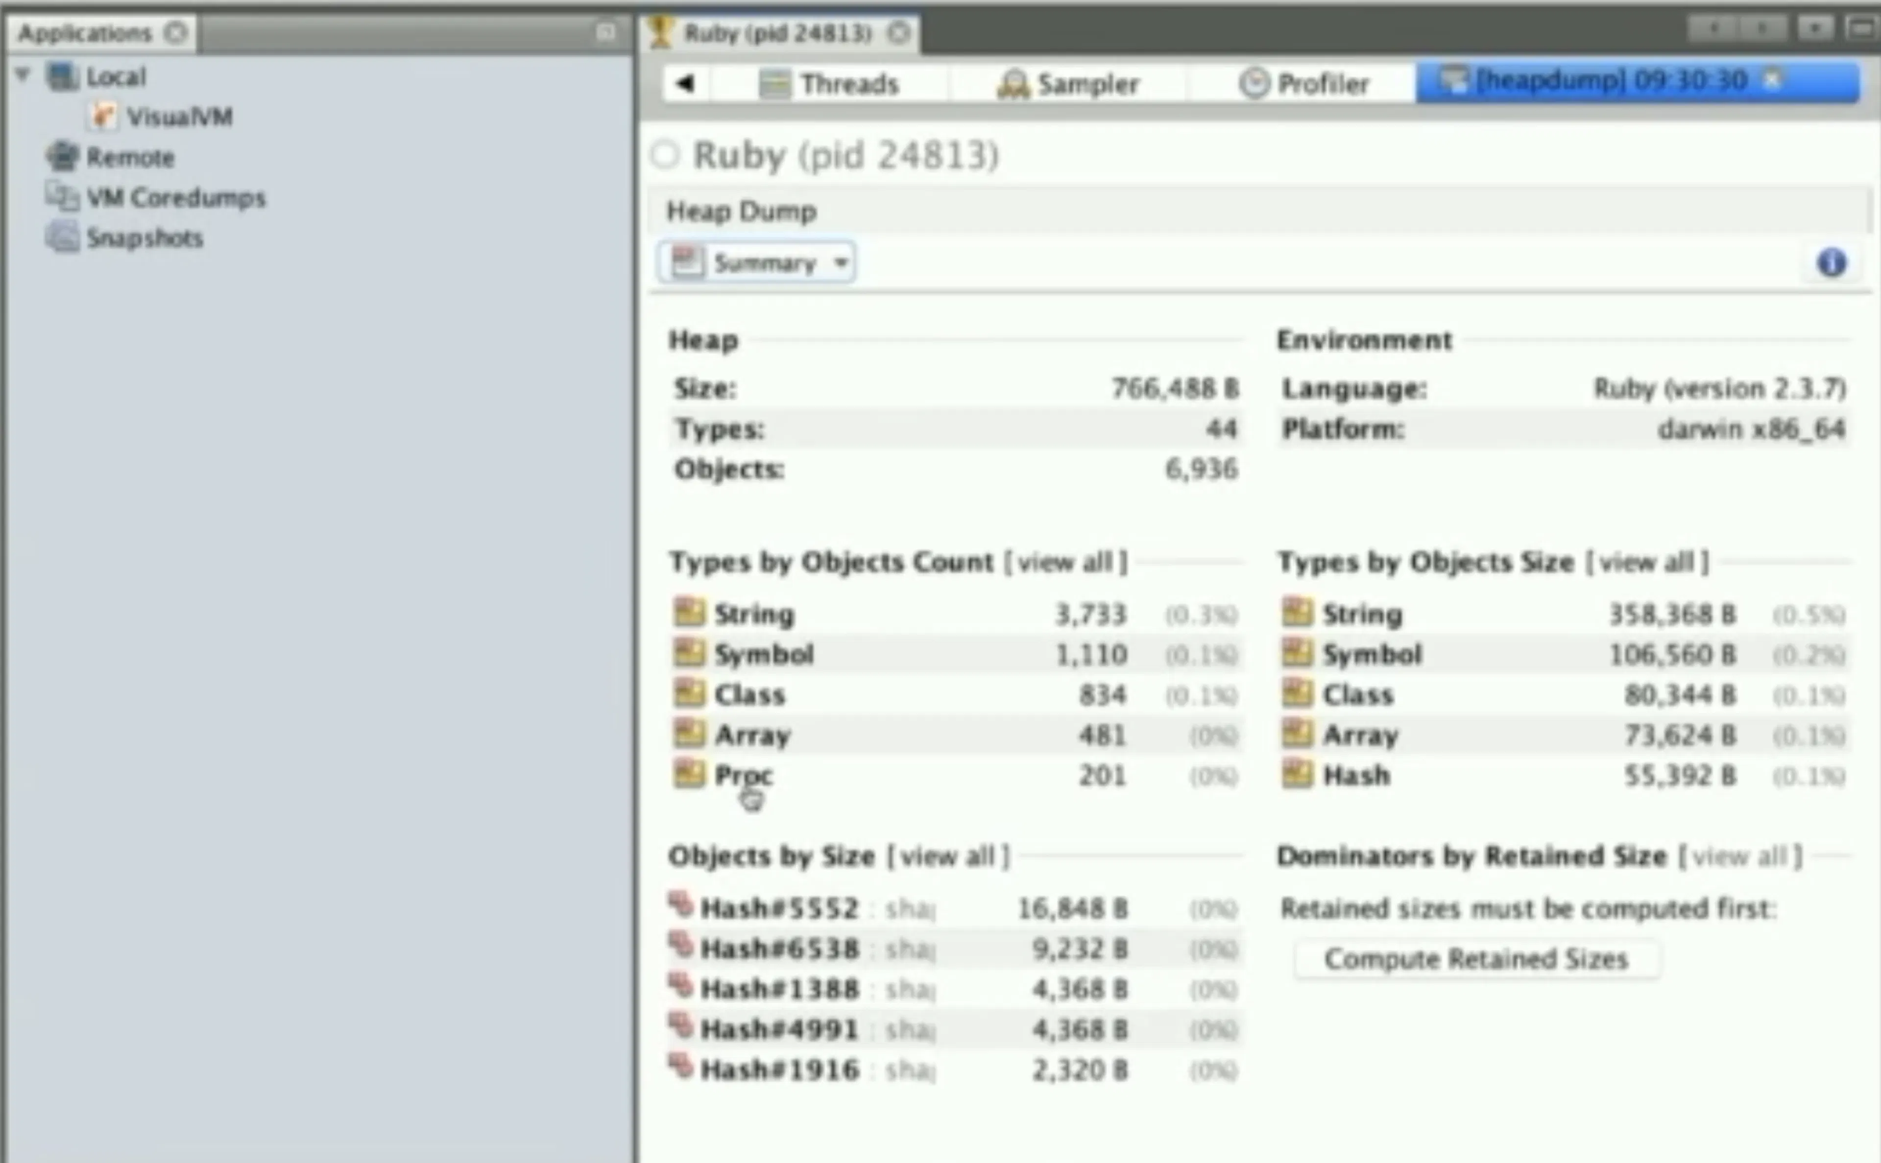Click the blue info icon
This screenshot has width=1881, height=1163.
pos(1831,262)
